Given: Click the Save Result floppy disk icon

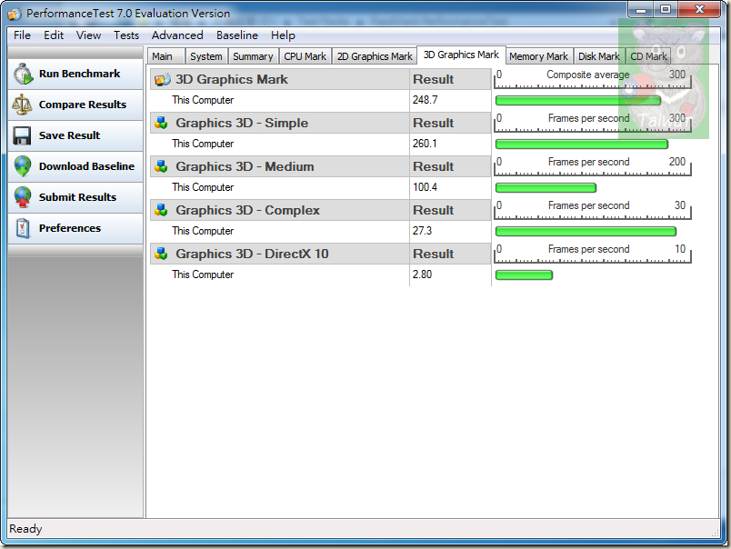Looking at the screenshot, I should pyautogui.click(x=22, y=135).
